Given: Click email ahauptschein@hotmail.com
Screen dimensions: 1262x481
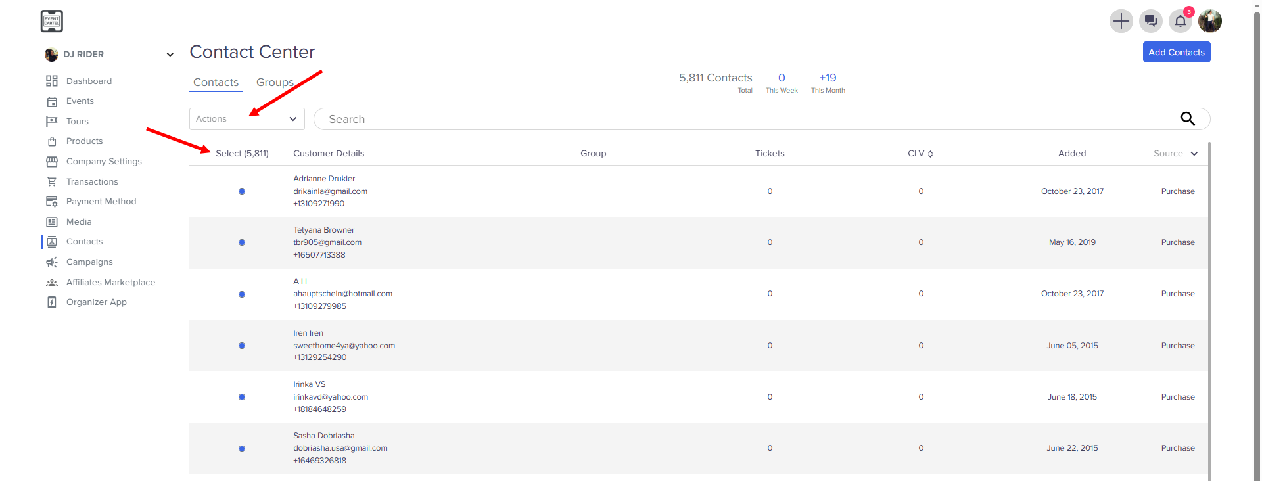Looking at the screenshot, I should coord(343,294).
